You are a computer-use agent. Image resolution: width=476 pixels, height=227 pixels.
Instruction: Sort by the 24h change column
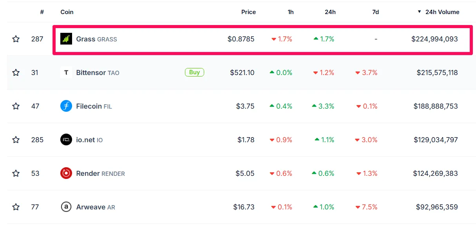pos(330,12)
